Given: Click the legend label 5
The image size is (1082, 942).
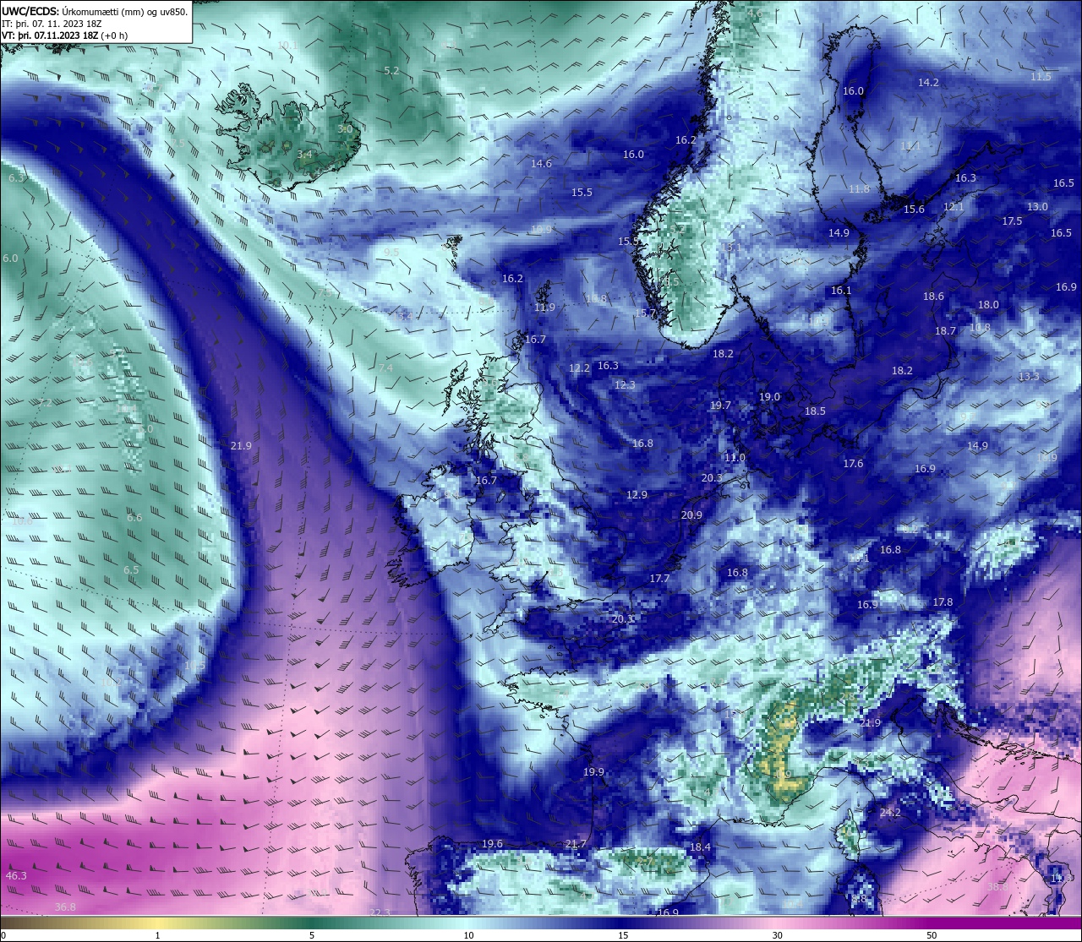Looking at the screenshot, I should tap(312, 935).
